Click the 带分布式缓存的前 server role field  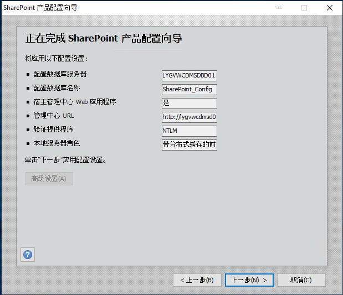tap(190, 144)
